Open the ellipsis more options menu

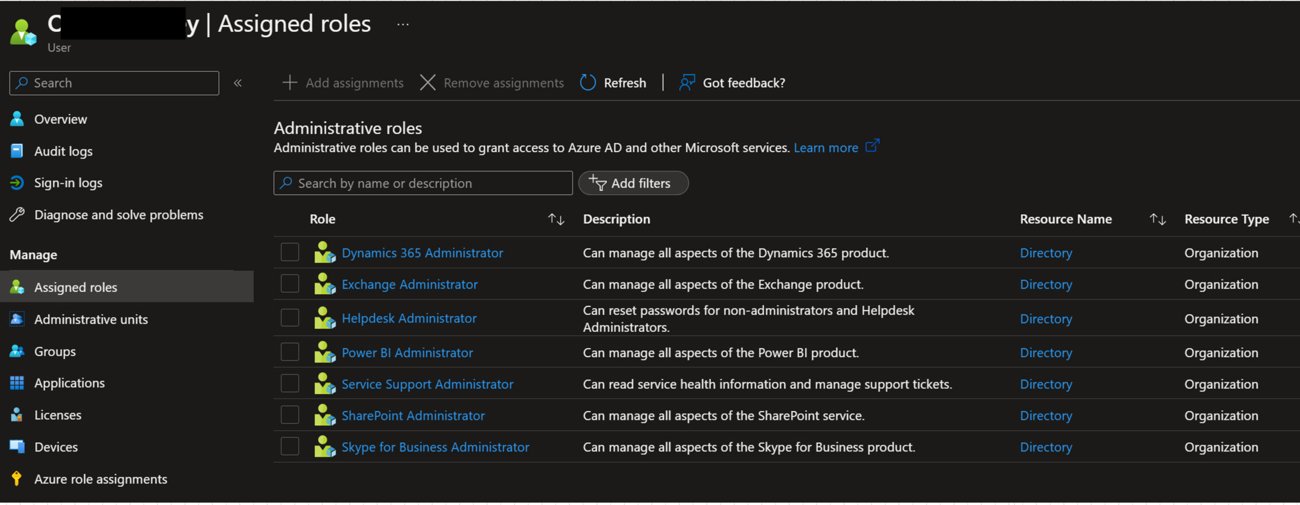[403, 25]
